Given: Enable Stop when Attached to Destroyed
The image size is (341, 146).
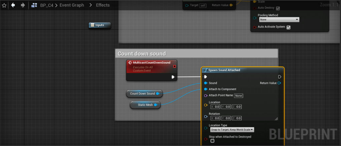Looking at the screenshot, I should [x=212, y=141].
